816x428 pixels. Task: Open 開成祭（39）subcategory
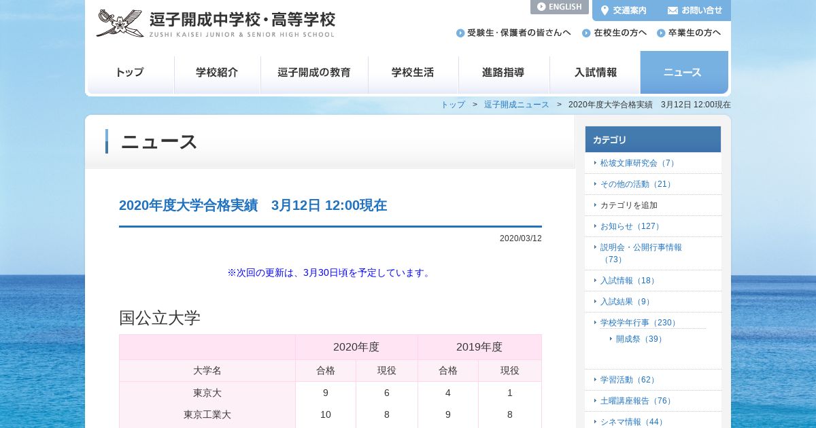coord(641,339)
